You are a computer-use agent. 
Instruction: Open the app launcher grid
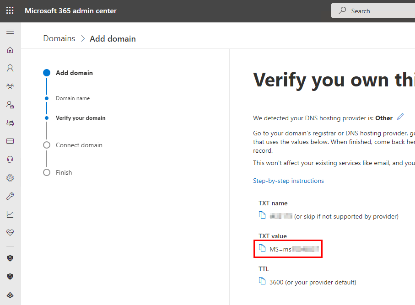point(10,11)
